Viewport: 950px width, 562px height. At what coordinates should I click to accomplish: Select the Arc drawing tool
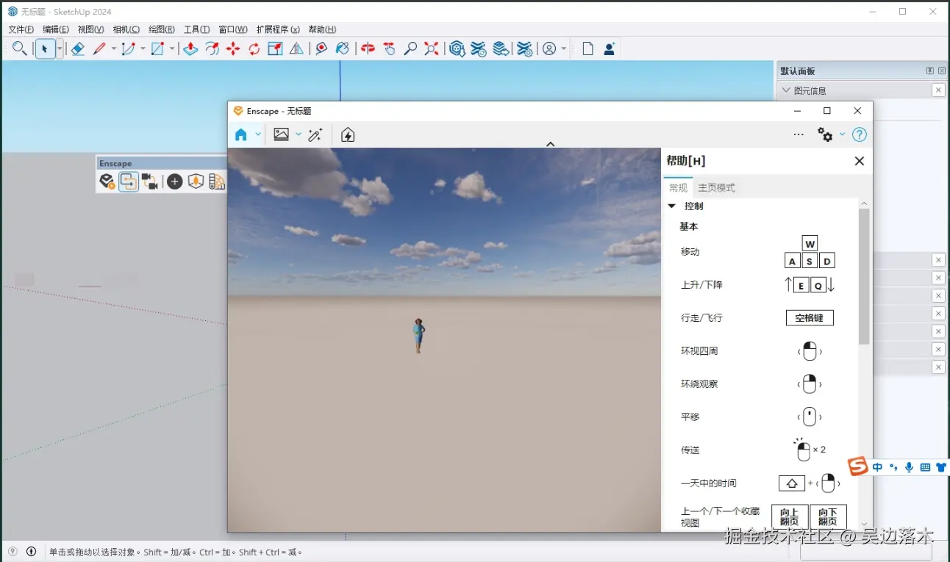(x=129, y=48)
